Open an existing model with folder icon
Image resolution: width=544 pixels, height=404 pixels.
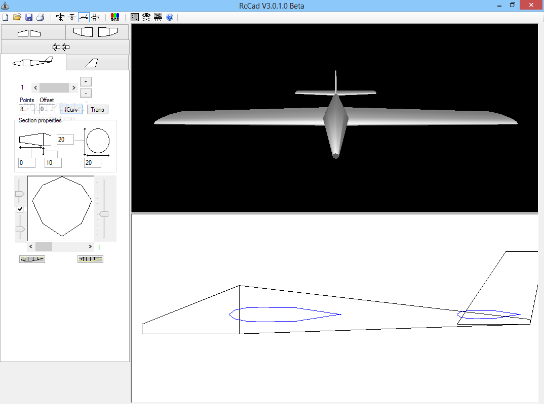point(17,17)
